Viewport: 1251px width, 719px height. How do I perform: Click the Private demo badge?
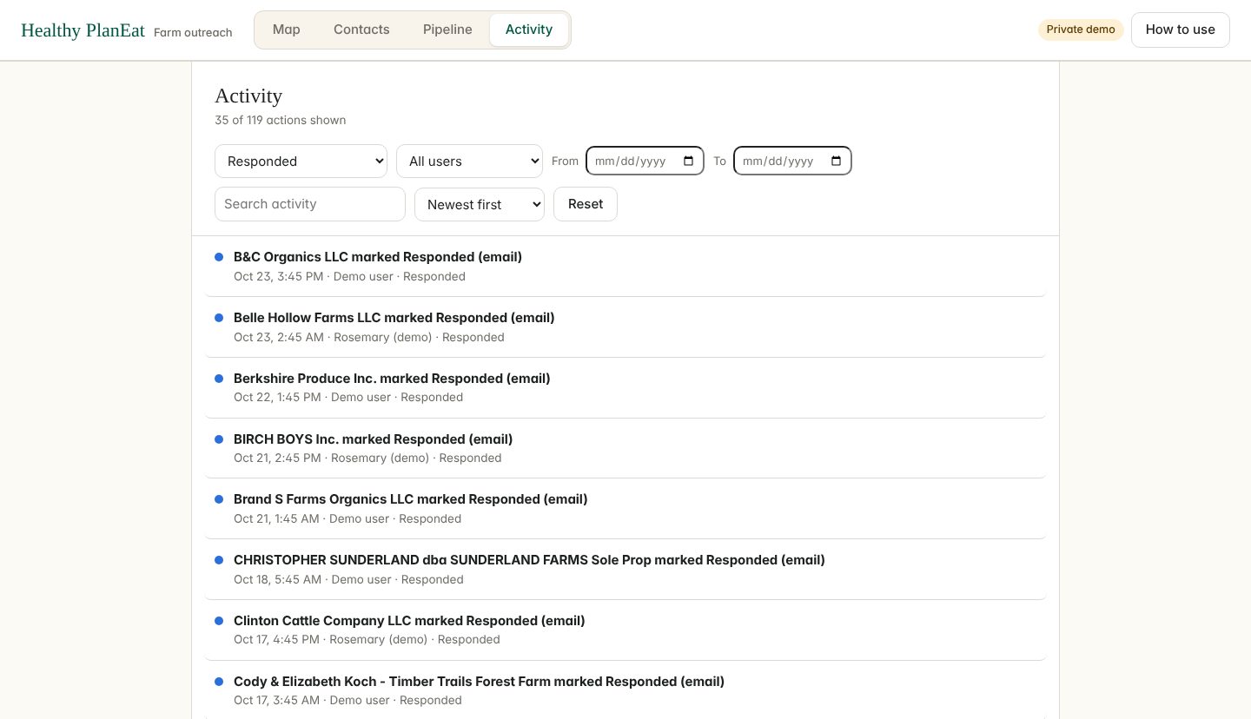pyautogui.click(x=1081, y=30)
